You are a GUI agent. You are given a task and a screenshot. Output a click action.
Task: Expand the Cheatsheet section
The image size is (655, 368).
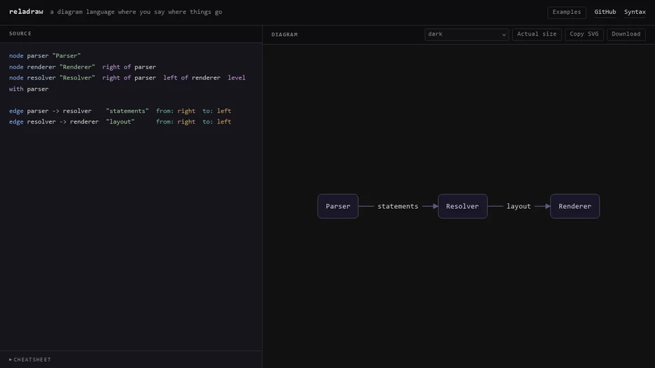[x=30, y=359]
